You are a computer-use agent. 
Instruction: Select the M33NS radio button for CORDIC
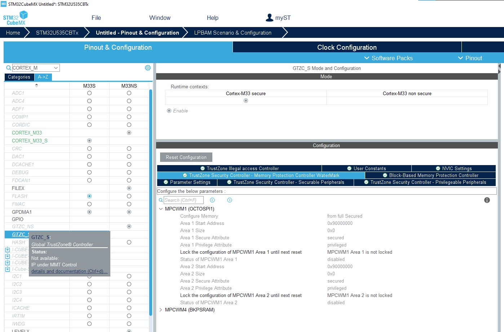[x=129, y=125]
